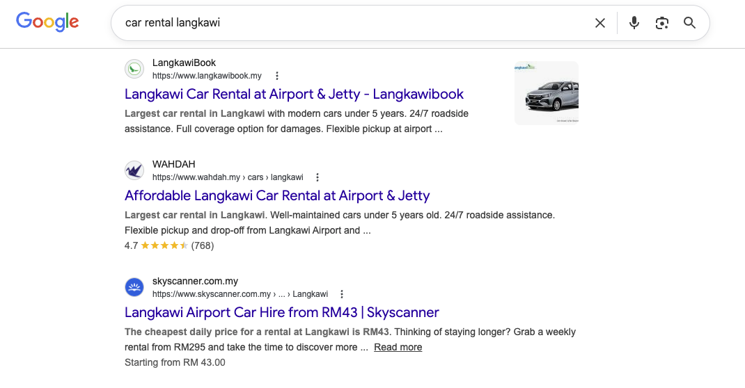Screen dimensions: 745x388
Task: Open more options for WAHDAH result
Action: 317,177
